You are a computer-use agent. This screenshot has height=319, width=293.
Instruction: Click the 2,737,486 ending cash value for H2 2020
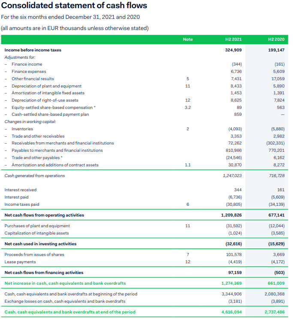pos(274,312)
